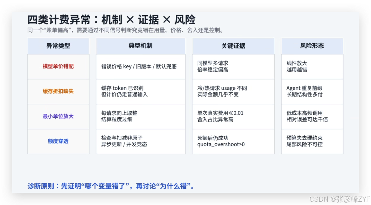Click the blue 额度穿透 row label
The width and height of the screenshot is (371, 205).
[58, 141]
